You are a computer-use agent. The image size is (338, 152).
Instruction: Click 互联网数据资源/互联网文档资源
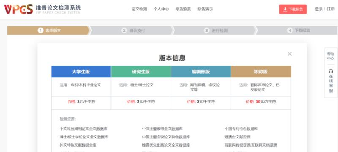251,145
